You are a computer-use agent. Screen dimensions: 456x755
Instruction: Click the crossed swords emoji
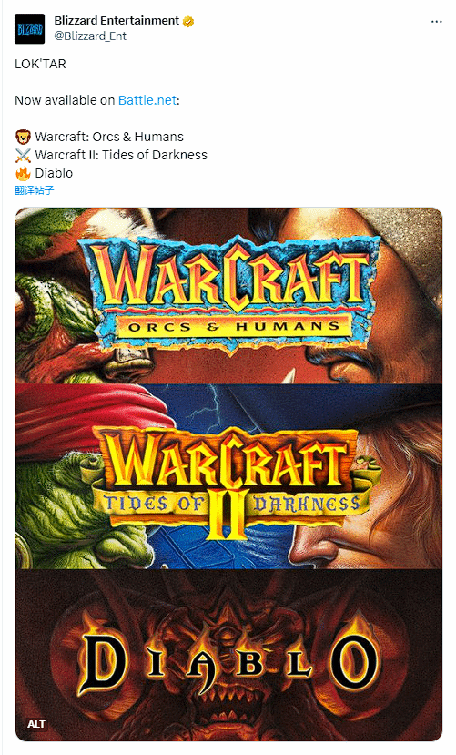[23, 155]
